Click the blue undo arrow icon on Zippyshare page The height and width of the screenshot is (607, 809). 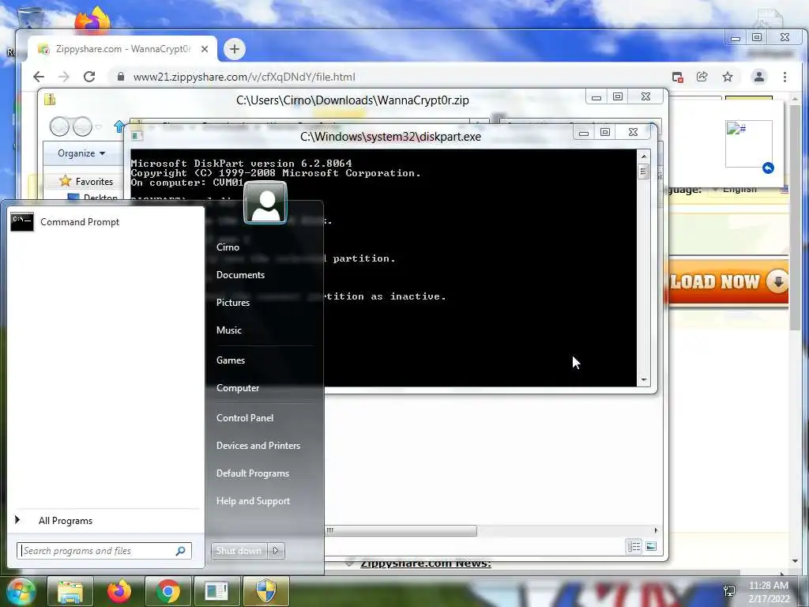pos(768,168)
